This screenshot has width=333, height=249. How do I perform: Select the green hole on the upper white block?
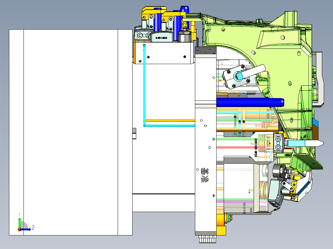(140, 61)
